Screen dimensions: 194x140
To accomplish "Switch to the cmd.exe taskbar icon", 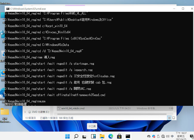I will (x=128, y=136).
